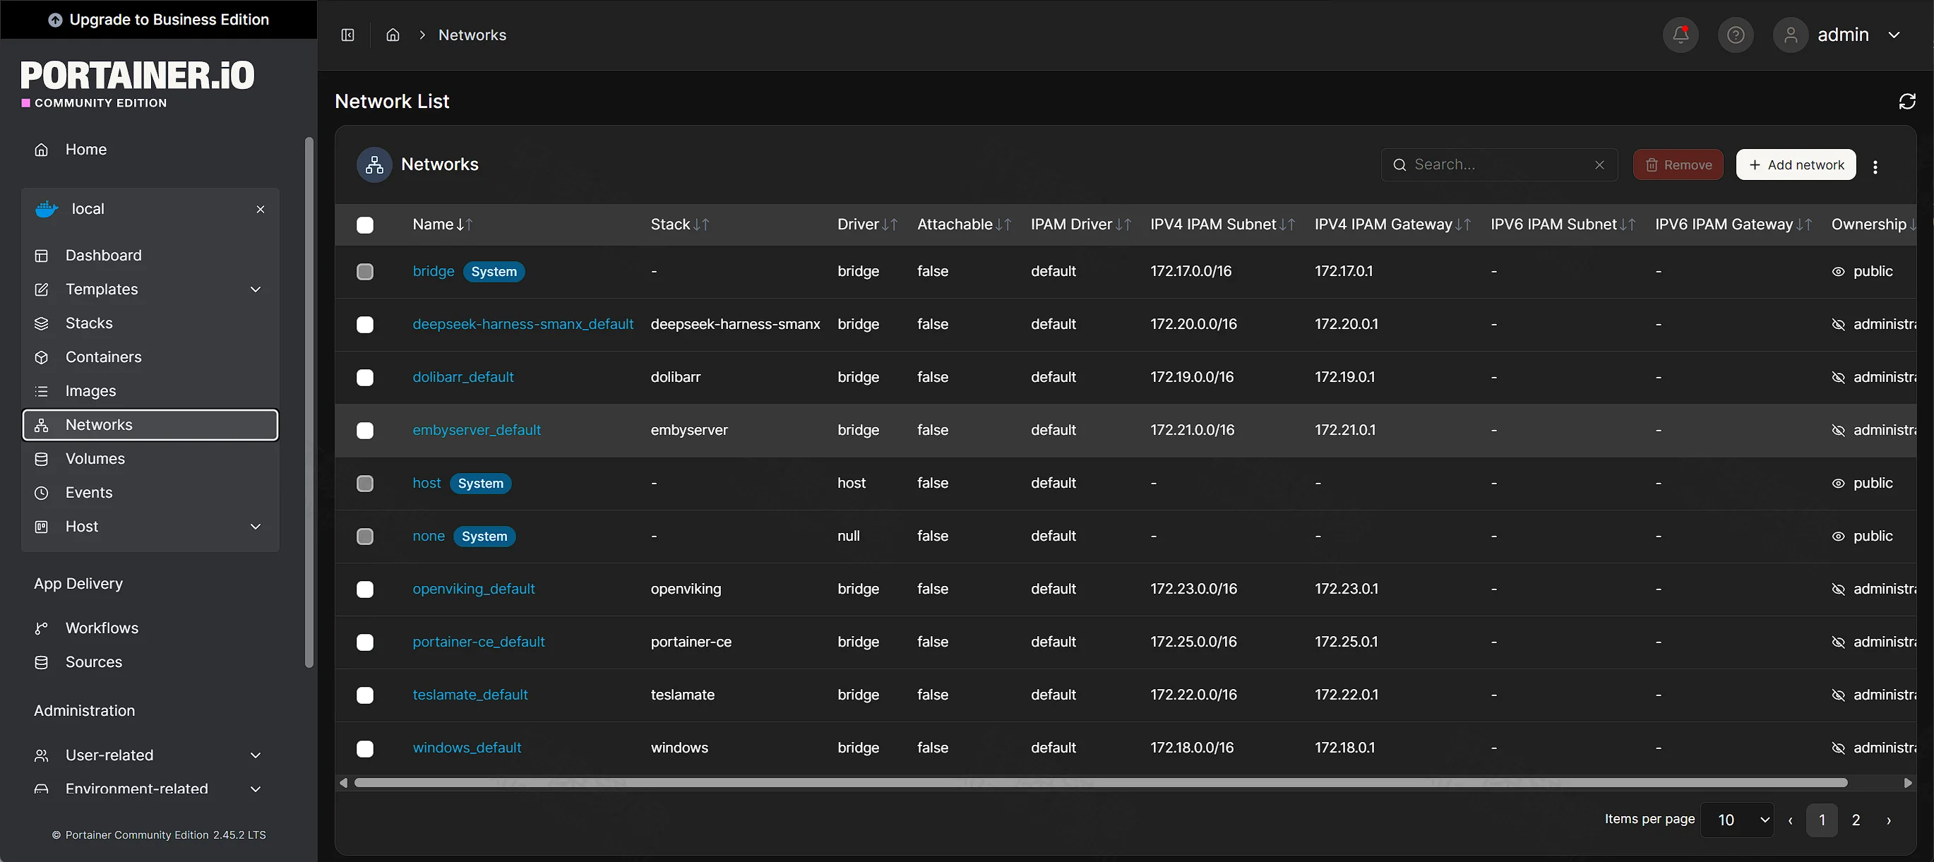
Task: Collapse the sidebar with the panel toggle icon
Action: (x=347, y=35)
